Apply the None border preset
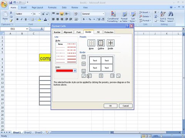185x138 pixels. coord(91,43)
